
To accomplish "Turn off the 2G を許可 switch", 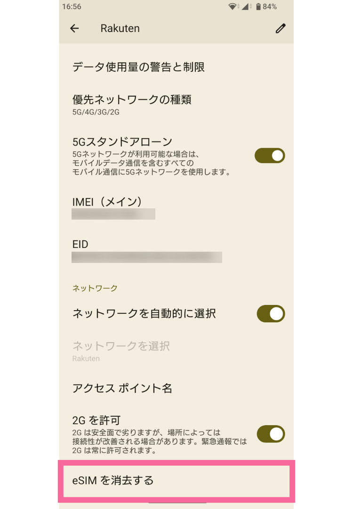I will click(x=271, y=434).
